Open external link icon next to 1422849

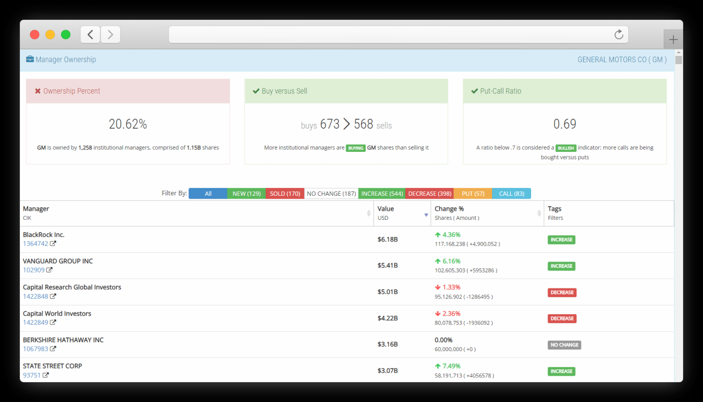pyautogui.click(x=53, y=322)
